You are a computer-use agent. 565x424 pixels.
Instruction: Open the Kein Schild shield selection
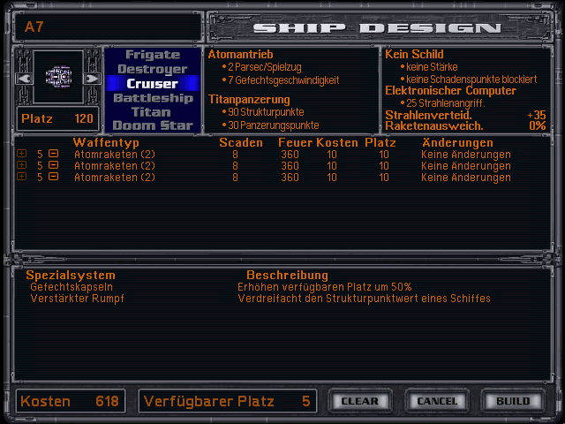tap(415, 55)
